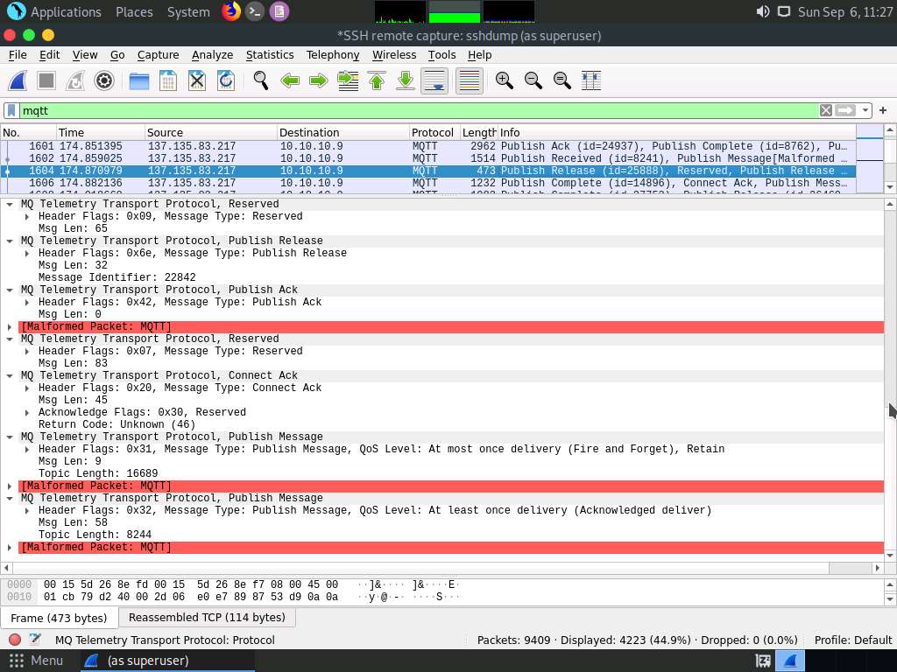The width and height of the screenshot is (897, 672).
Task: Select packet 1606 in the packet list
Action: pos(350,183)
